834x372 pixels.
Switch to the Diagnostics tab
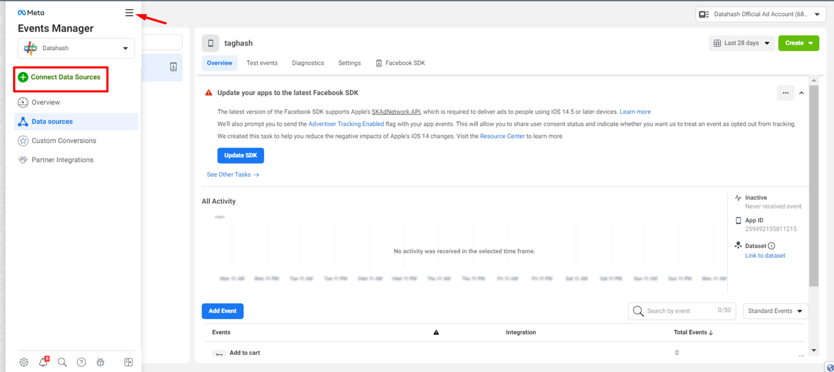coord(308,63)
